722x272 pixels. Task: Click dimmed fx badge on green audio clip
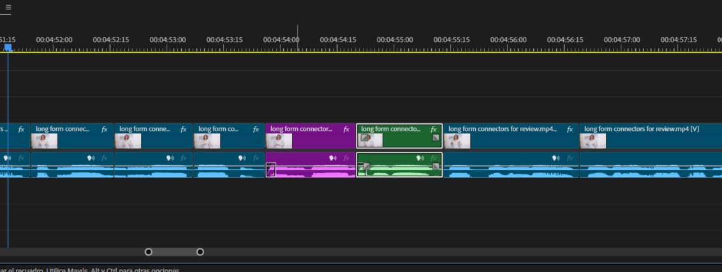coord(434,158)
